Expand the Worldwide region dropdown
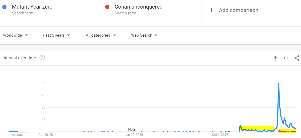The width and height of the screenshot is (301, 138). coord(16,35)
